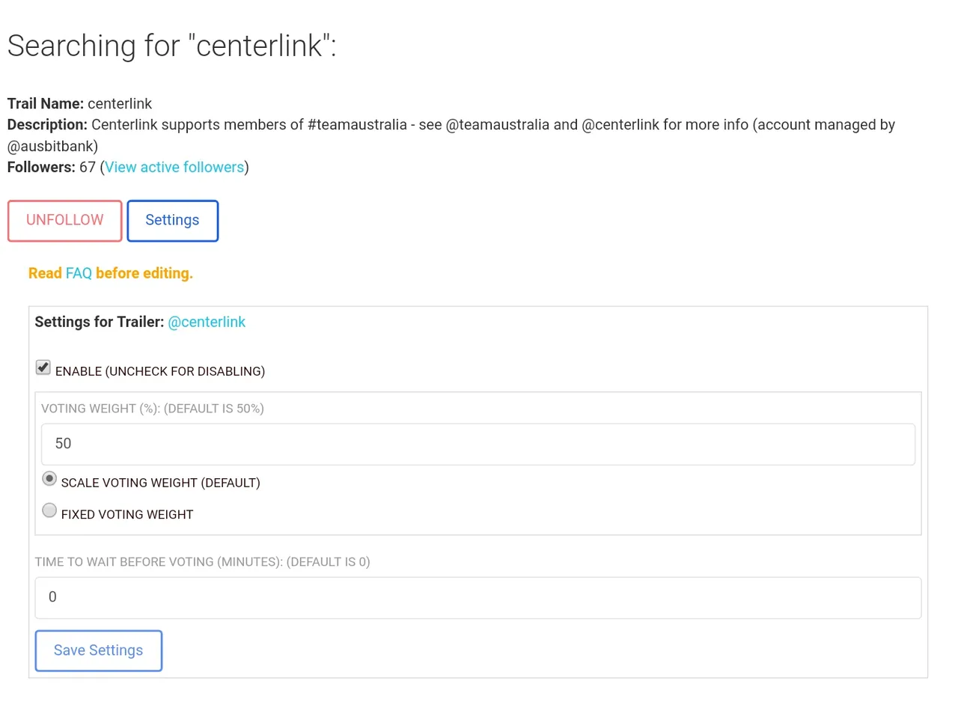Uncheck the ENABLE checkbox
958x714 pixels.
coord(43,367)
